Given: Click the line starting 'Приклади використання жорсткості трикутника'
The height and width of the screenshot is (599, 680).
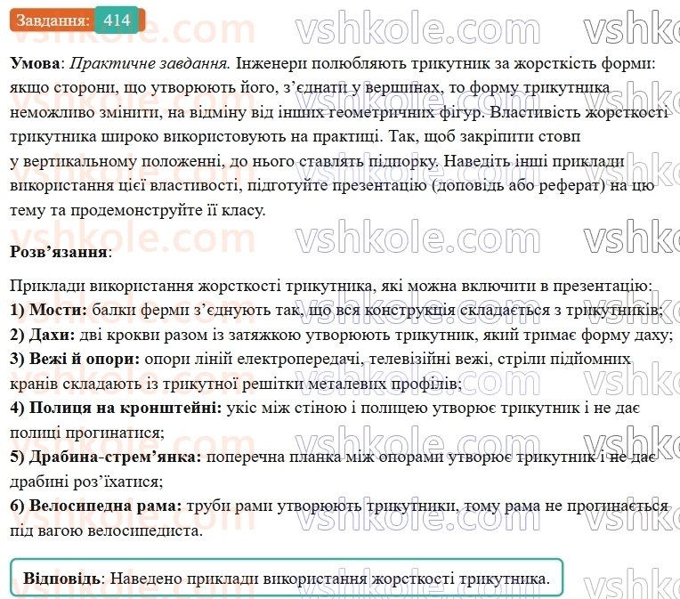Looking at the screenshot, I should click(331, 286).
